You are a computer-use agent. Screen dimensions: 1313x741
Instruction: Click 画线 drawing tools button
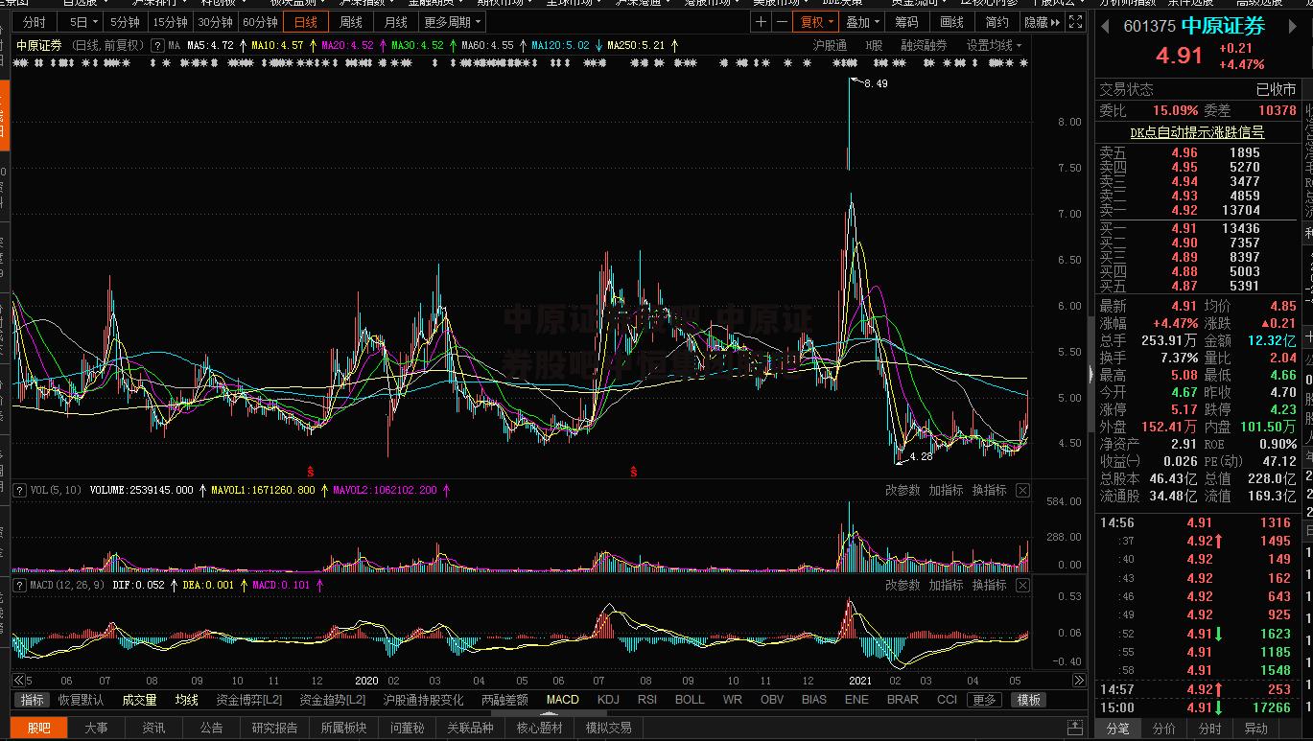pos(951,22)
